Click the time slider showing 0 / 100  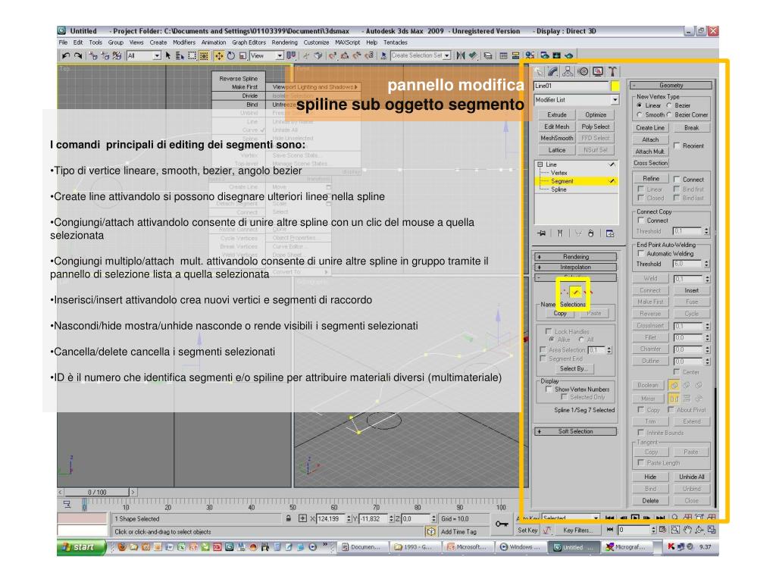98,493
